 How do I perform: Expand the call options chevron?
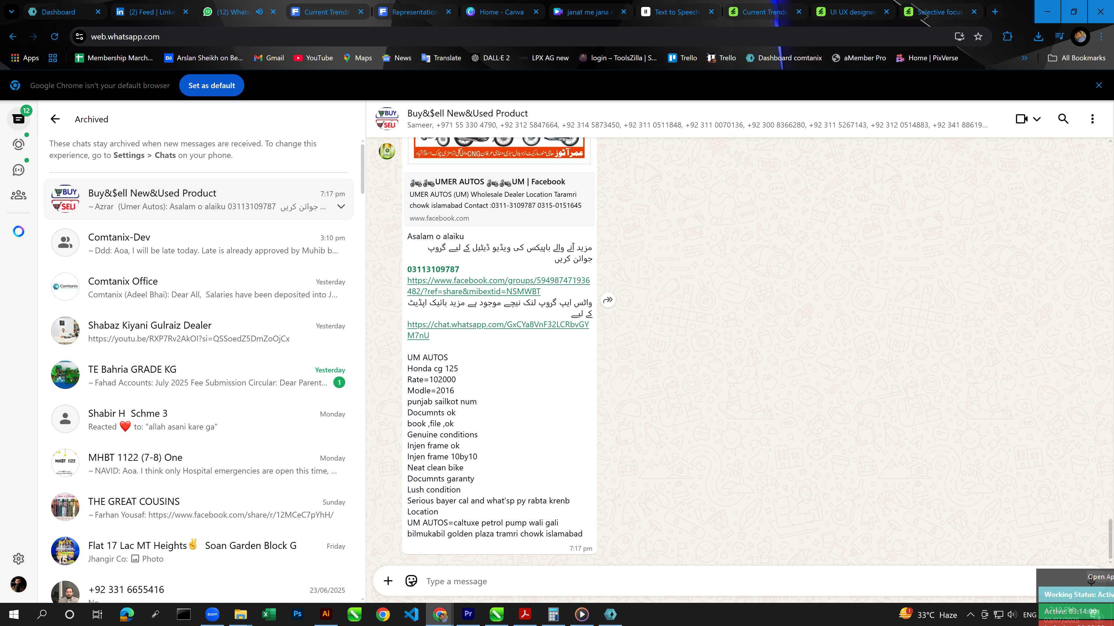(x=1037, y=119)
